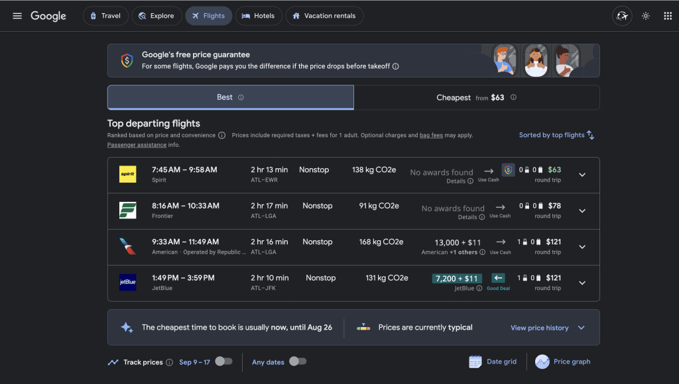Switch to the Explore tab

click(x=156, y=16)
